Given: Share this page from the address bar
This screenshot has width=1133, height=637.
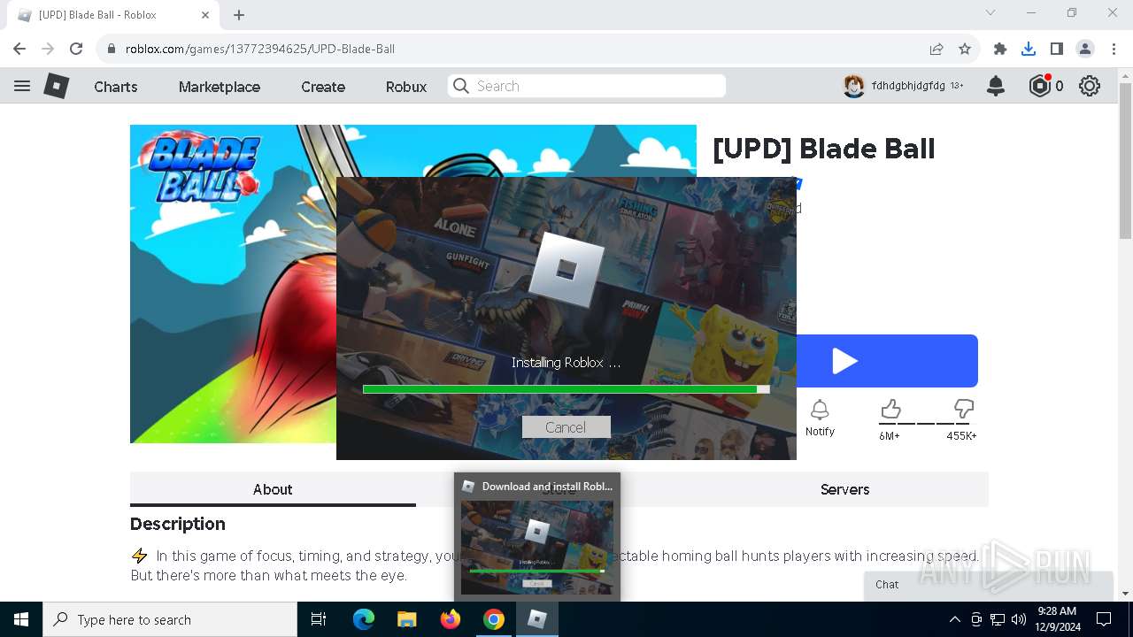Looking at the screenshot, I should (936, 49).
